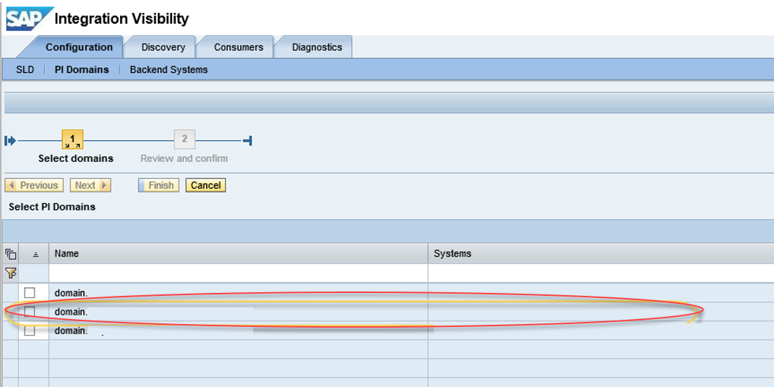Focus the Systems filter input field
774x387 pixels.
(601, 273)
